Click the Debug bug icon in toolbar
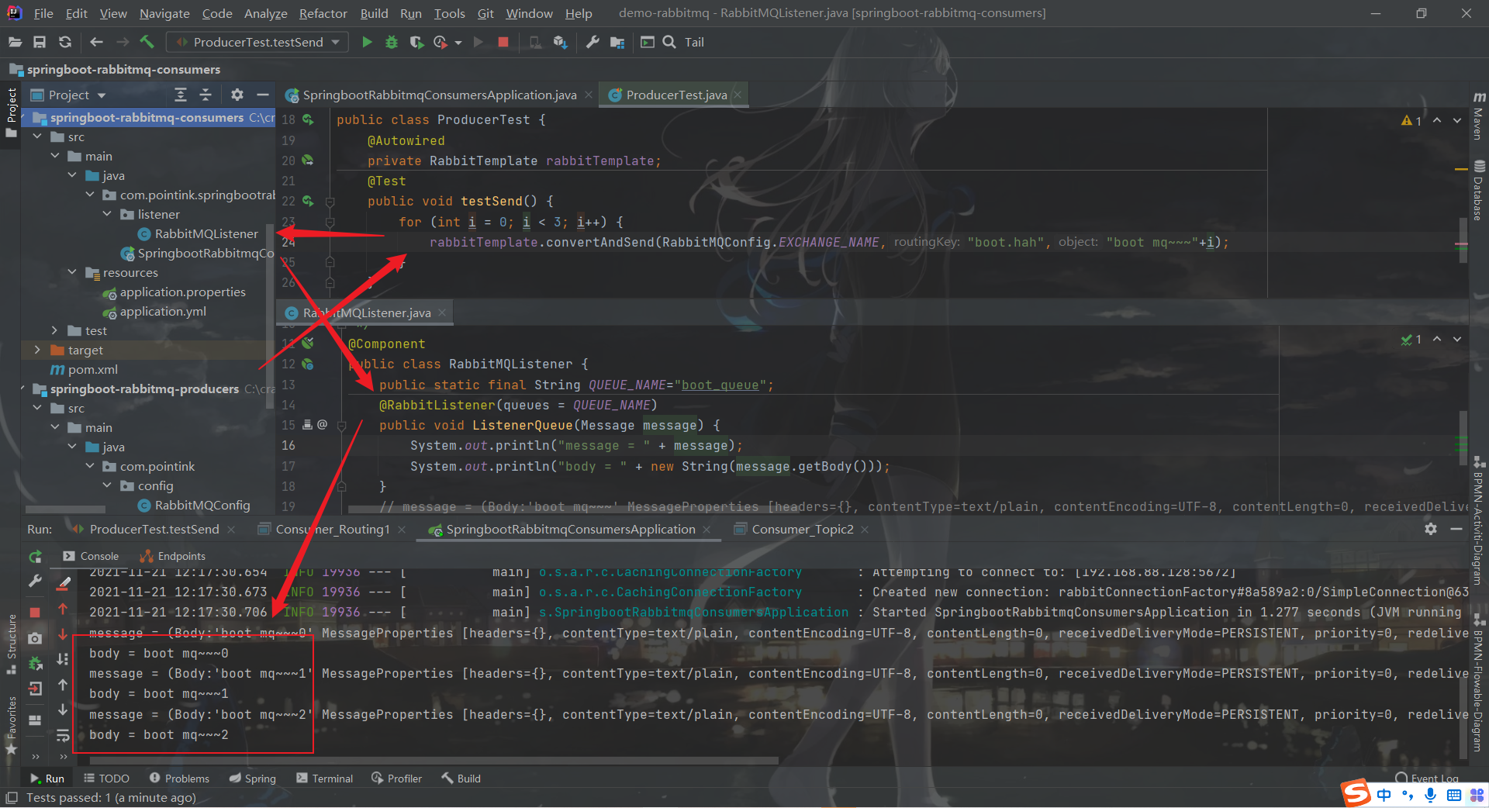1489x808 pixels. pyautogui.click(x=392, y=43)
